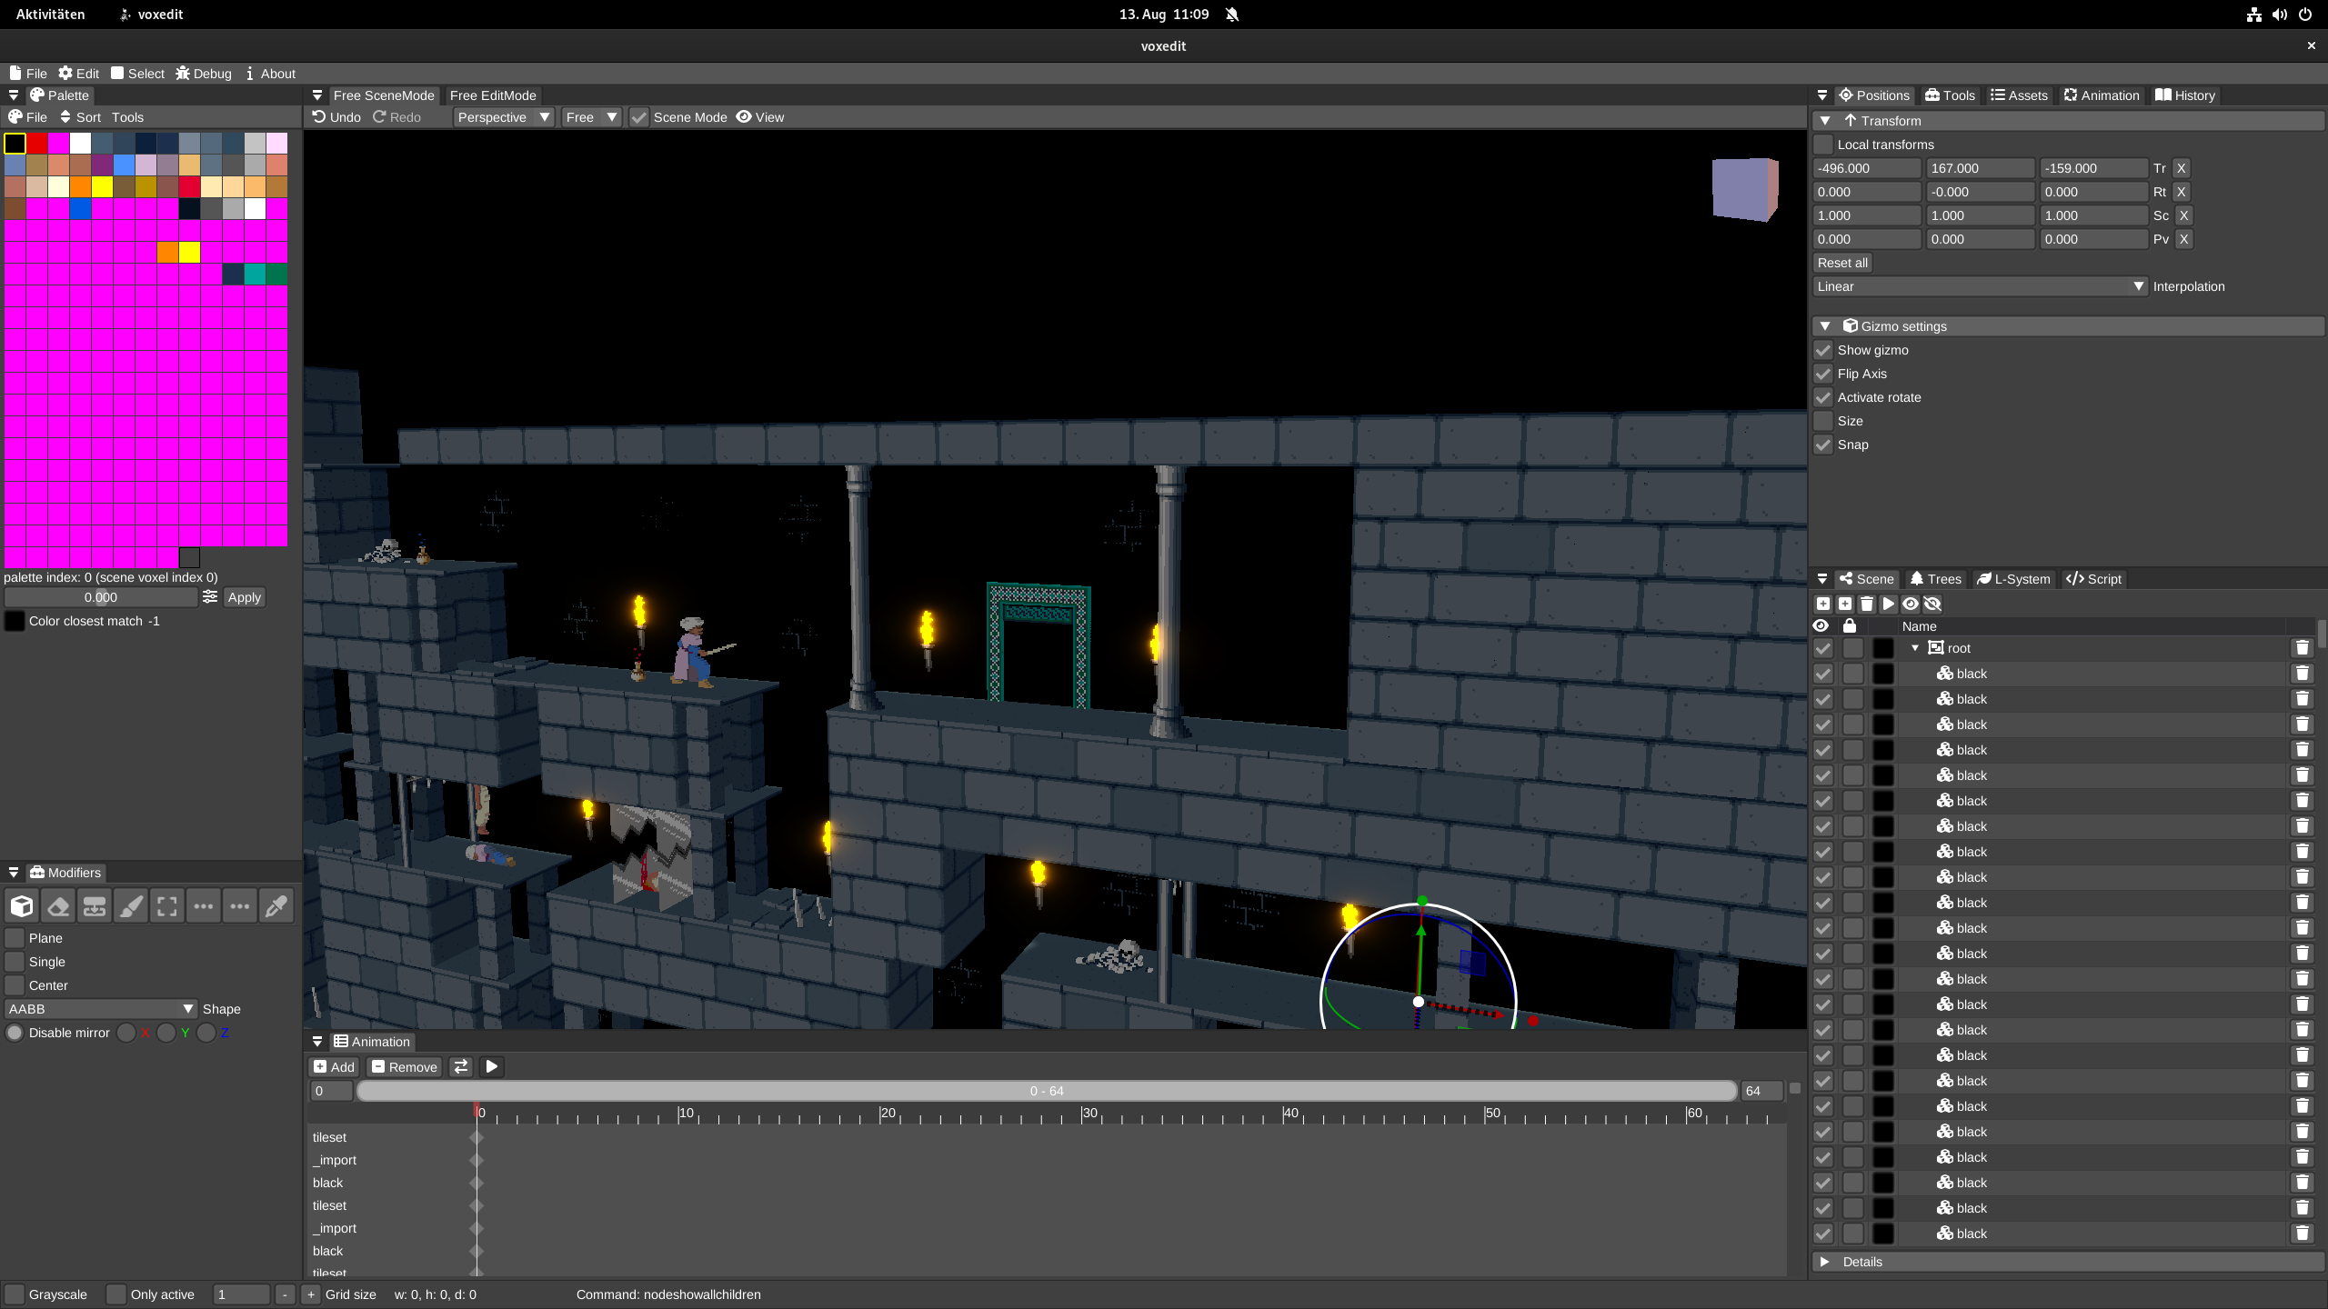
Task: Click Remove keyframe in Animation panel
Action: (405, 1066)
